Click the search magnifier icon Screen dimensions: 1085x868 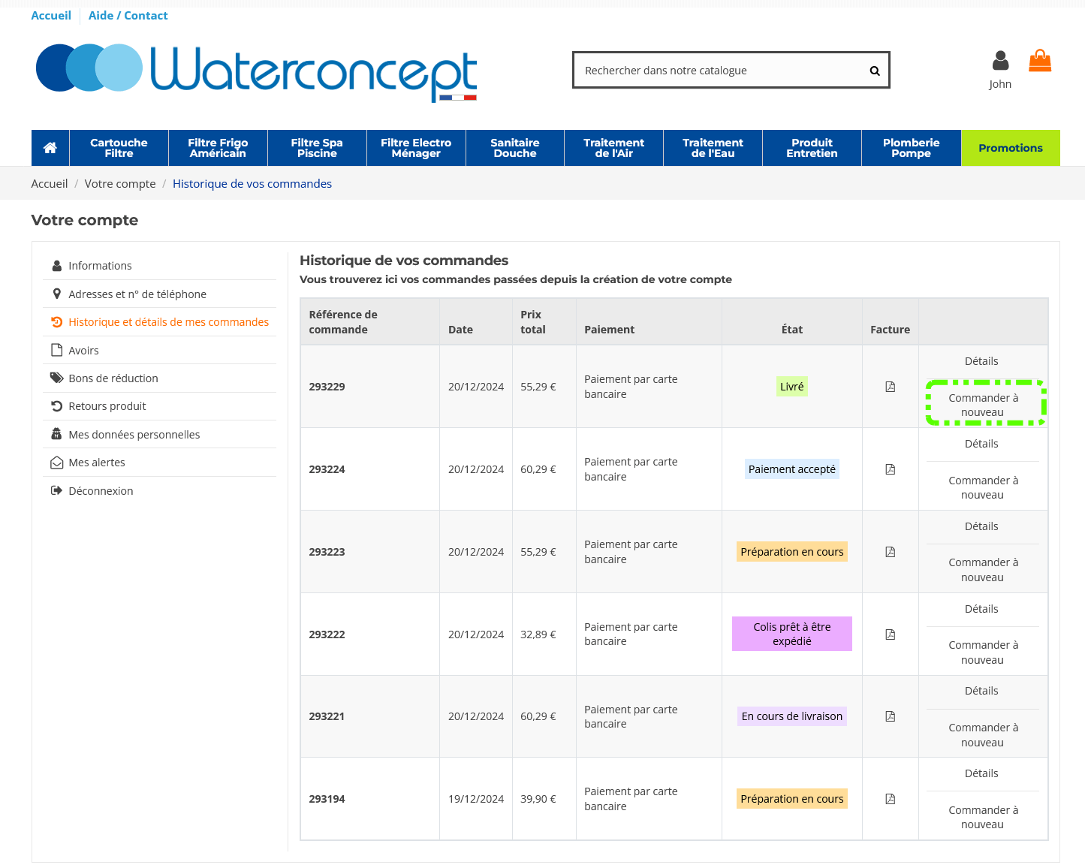click(875, 71)
